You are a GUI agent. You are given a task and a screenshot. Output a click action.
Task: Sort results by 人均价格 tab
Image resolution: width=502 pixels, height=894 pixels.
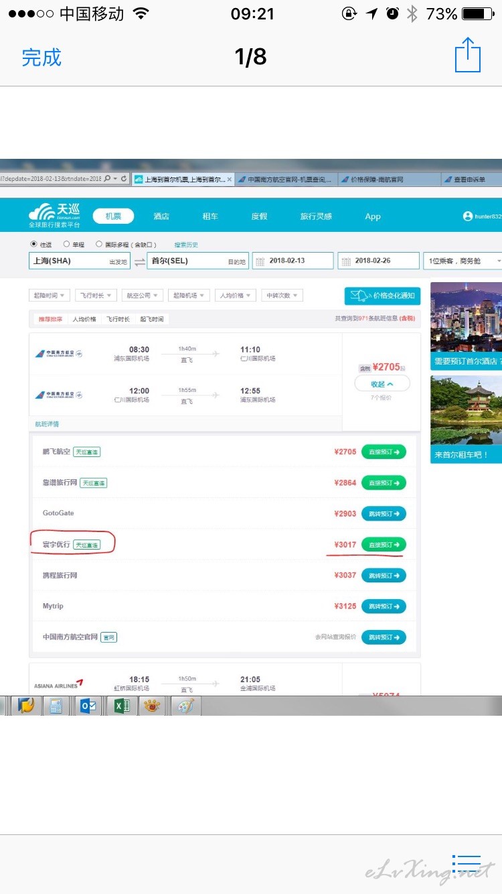84,320
